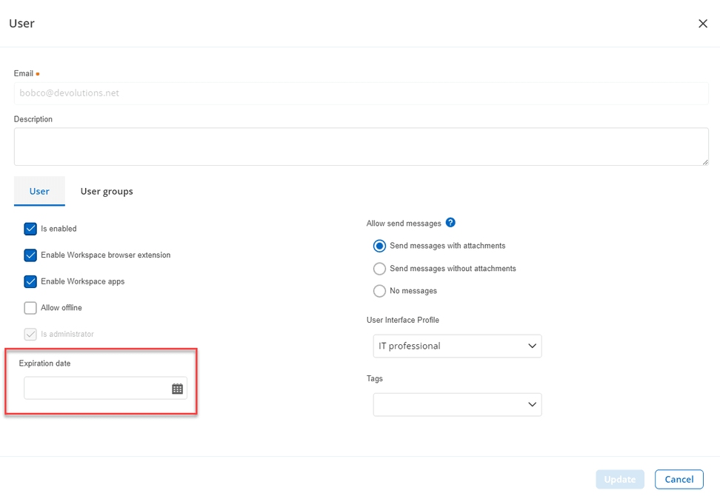The image size is (720, 496).
Task: Click the Email address field
Action: pos(361,93)
